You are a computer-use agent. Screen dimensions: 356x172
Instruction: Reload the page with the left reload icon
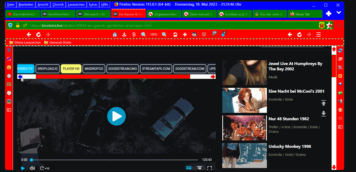pos(38,35)
